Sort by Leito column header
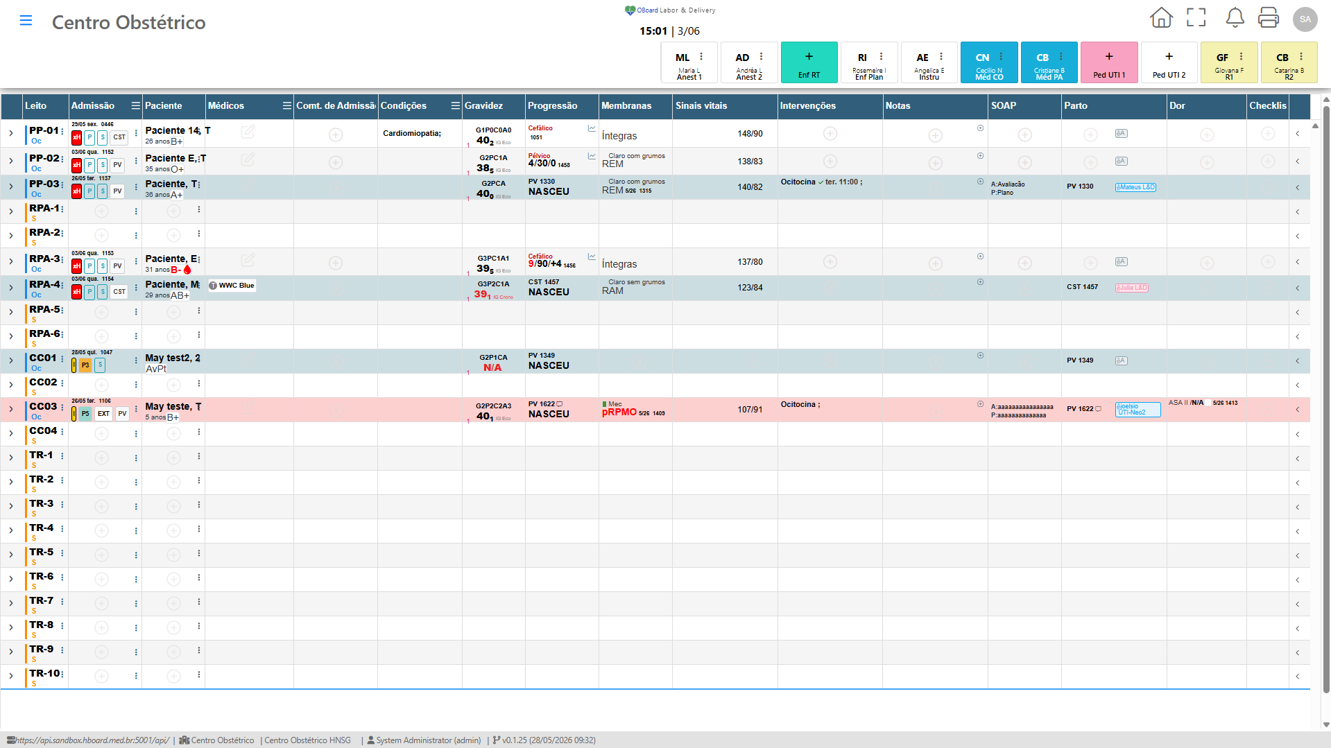The image size is (1331, 748). pyautogui.click(x=36, y=106)
